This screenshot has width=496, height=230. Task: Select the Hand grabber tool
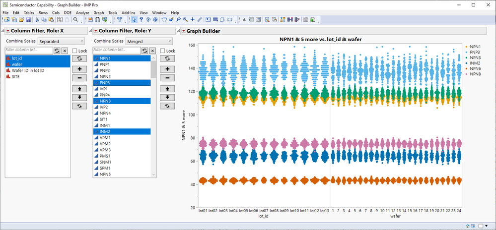tap(163, 20)
